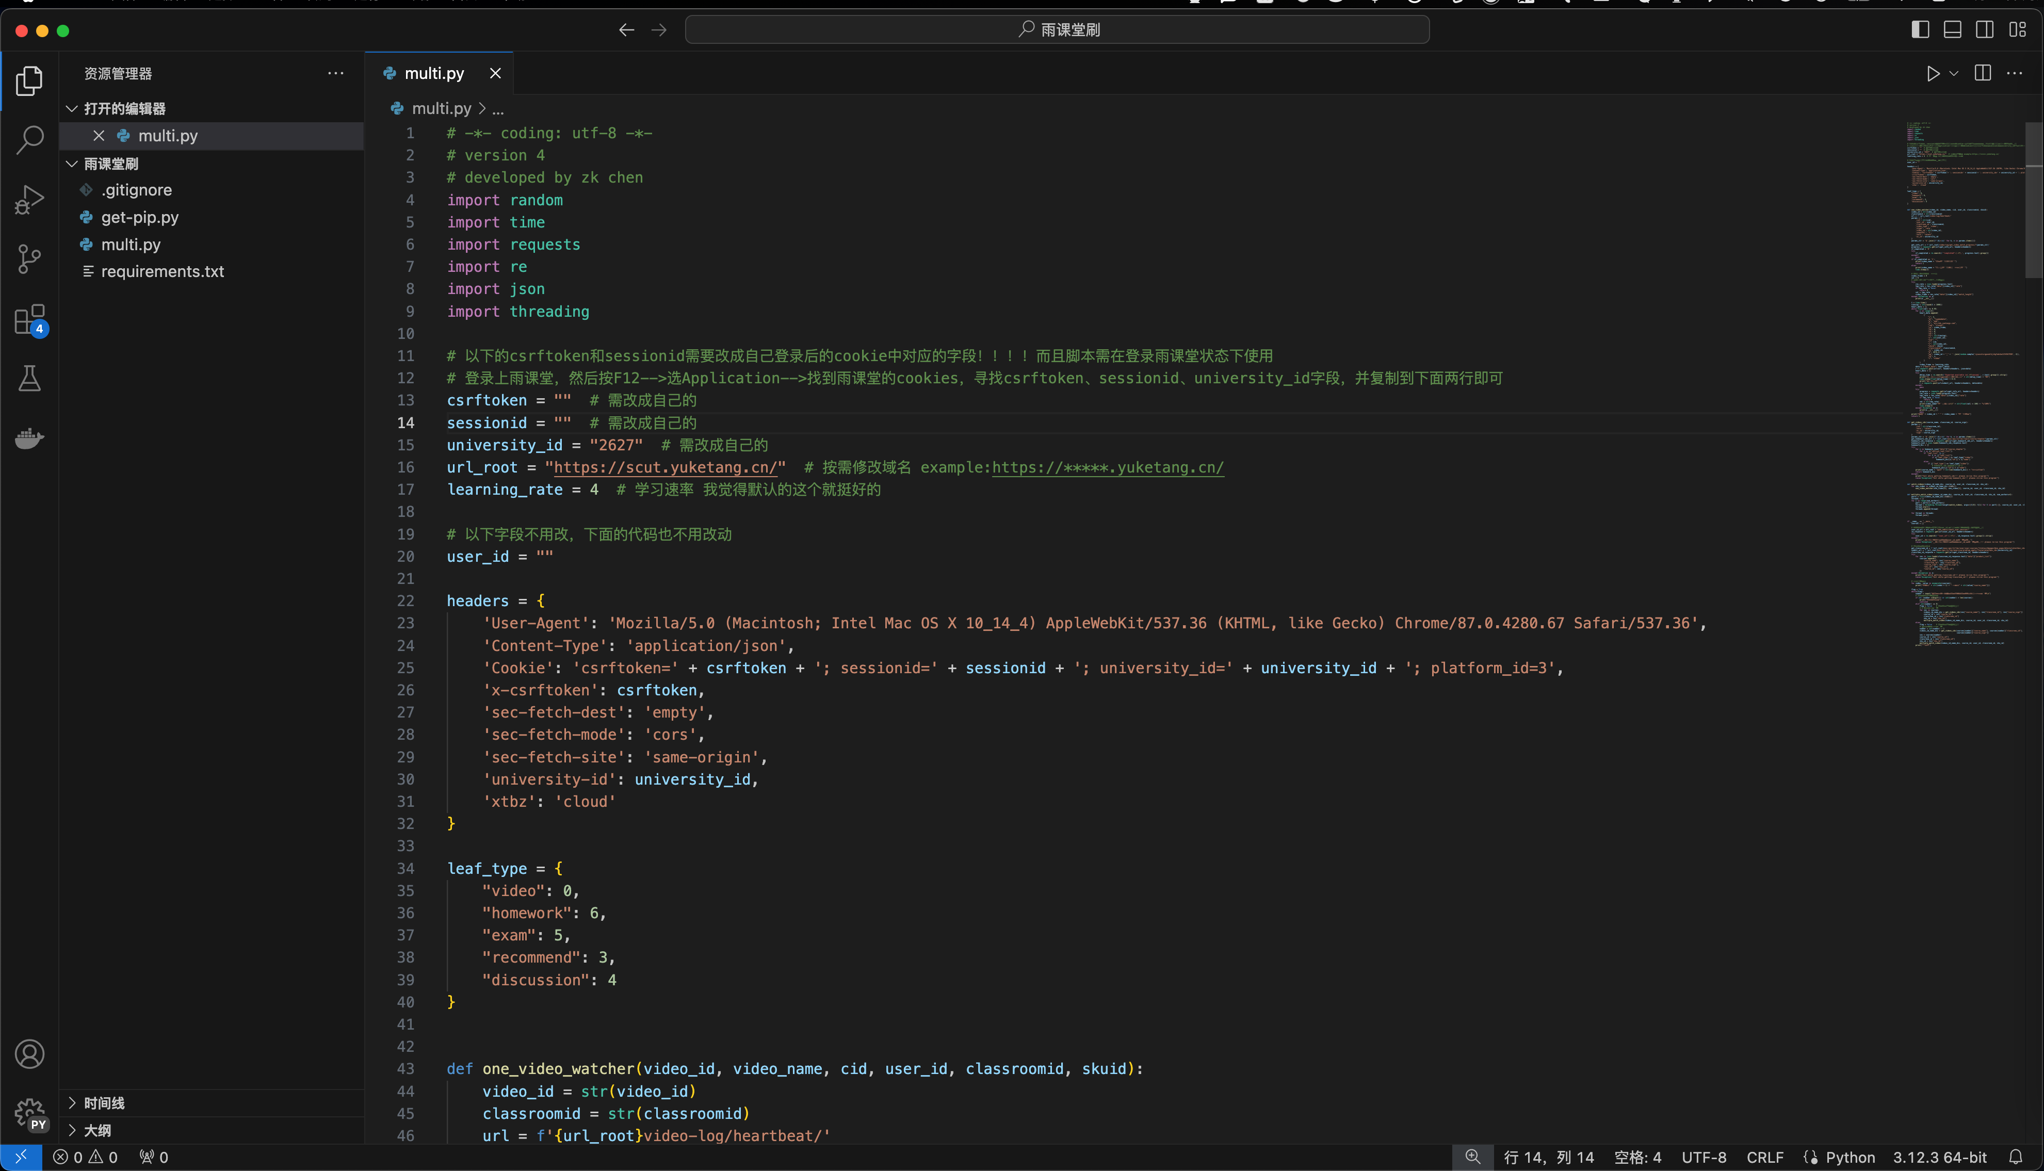The height and width of the screenshot is (1171, 2044).
Task: Toggle the bottom panel layout button
Action: coord(1952,30)
